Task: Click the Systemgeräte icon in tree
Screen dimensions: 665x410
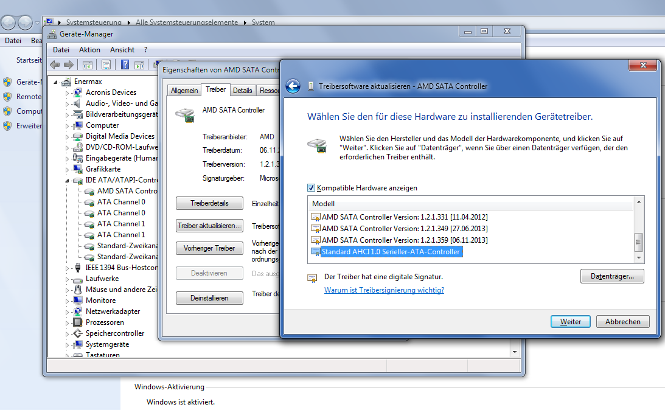Action: click(78, 344)
